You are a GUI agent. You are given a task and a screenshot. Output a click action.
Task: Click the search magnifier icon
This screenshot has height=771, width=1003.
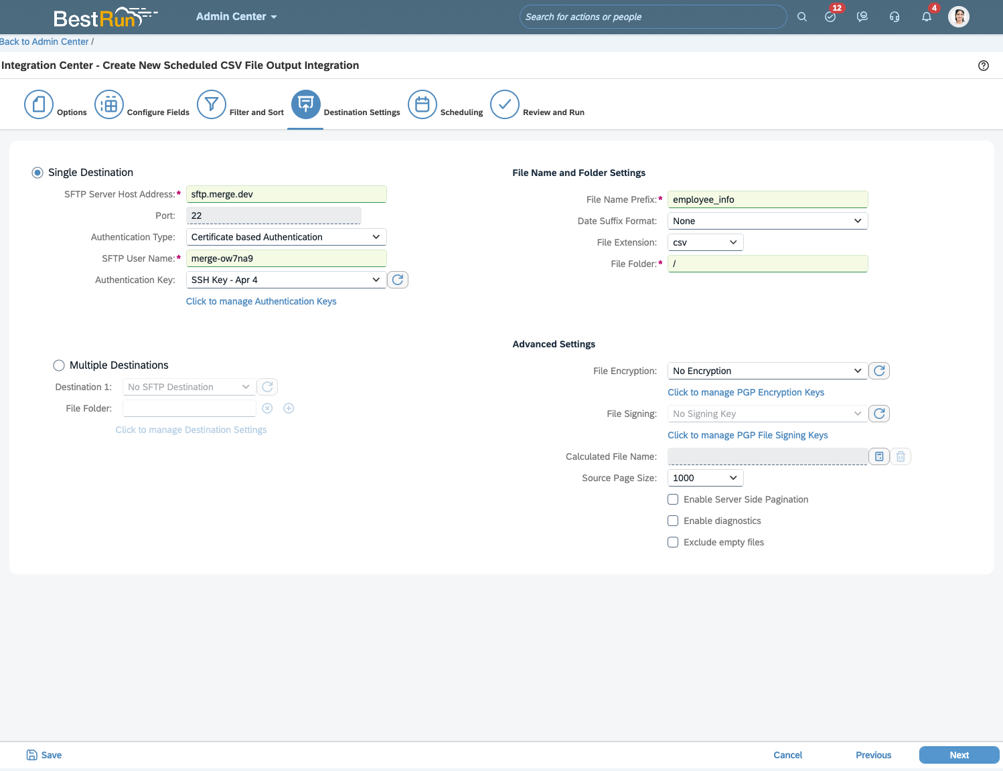801,17
